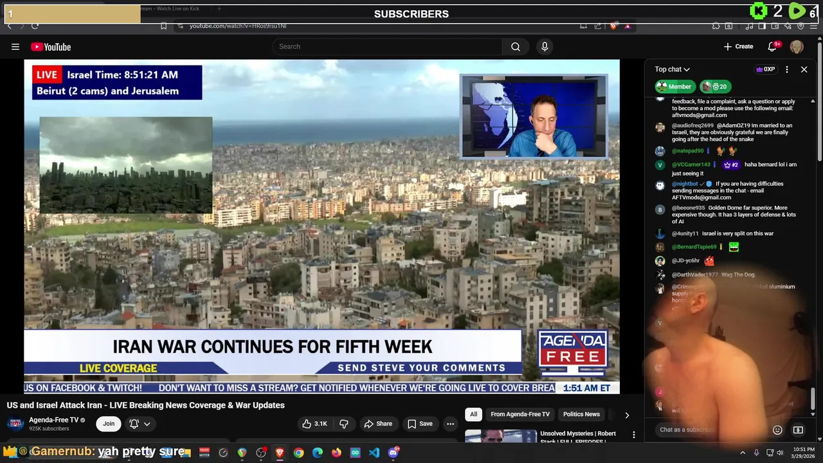Share this live stream

pyautogui.click(x=378, y=424)
